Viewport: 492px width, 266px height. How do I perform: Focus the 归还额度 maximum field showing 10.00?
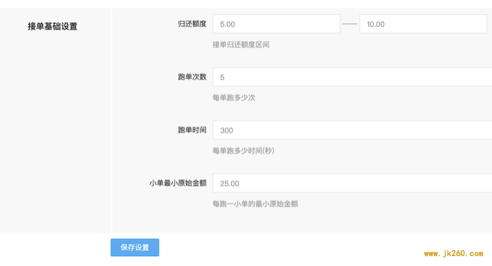coord(423,24)
